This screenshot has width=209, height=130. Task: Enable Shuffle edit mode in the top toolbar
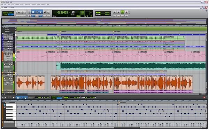(x=6, y=13)
